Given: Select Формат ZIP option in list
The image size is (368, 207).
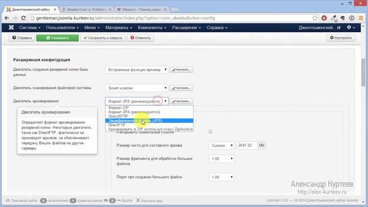Looking at the screenshot, I should tap(149, 108).
